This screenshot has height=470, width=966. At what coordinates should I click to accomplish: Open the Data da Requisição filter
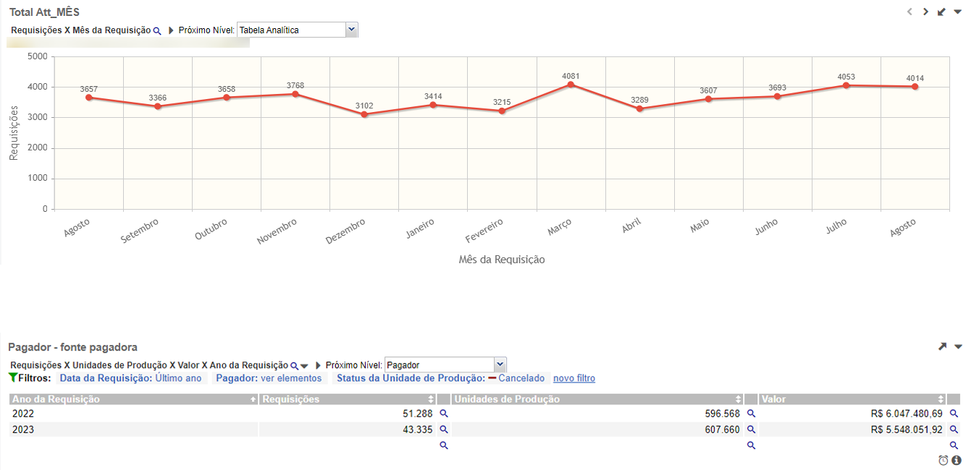131,378
